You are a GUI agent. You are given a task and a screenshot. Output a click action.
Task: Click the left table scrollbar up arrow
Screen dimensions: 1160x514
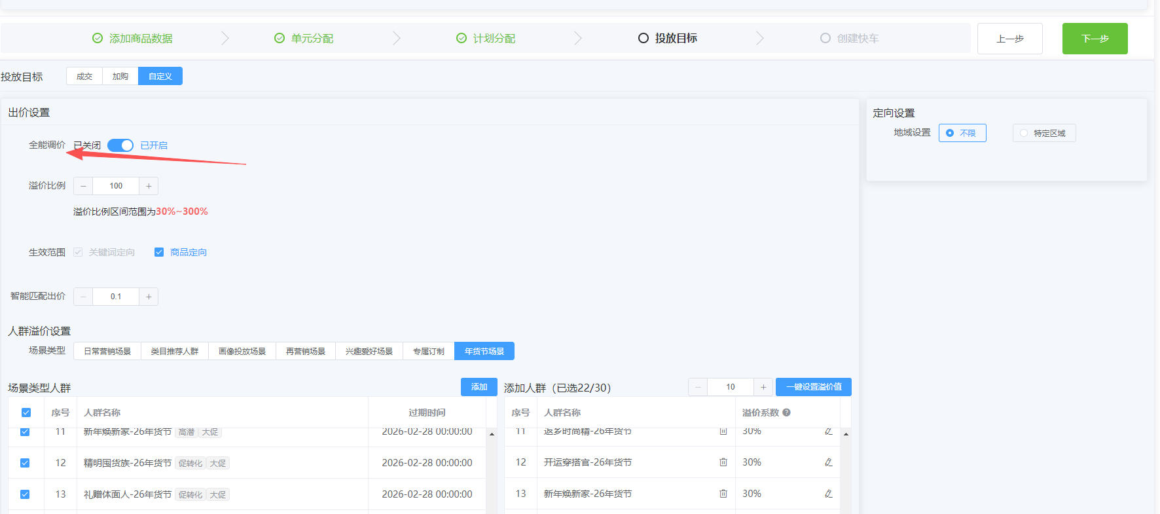pos(492,434)
